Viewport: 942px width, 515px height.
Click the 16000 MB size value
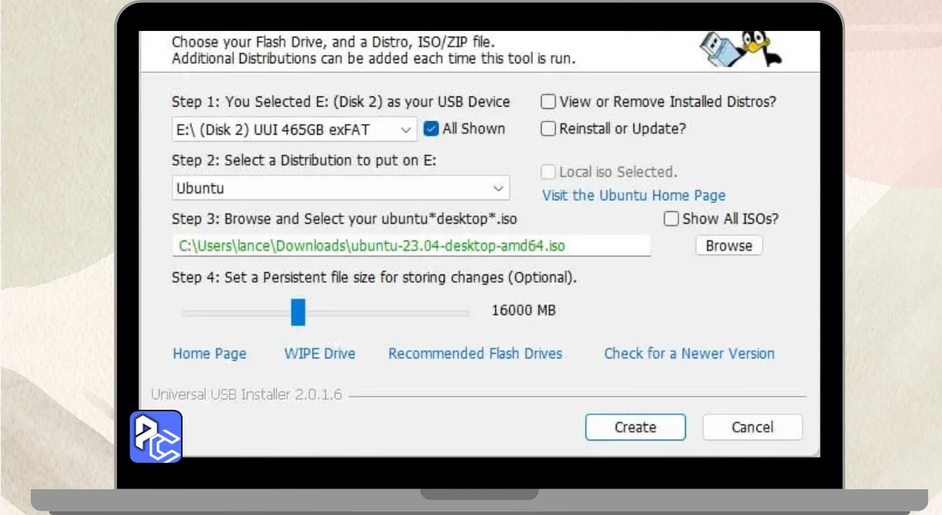[x=523, y=310]
